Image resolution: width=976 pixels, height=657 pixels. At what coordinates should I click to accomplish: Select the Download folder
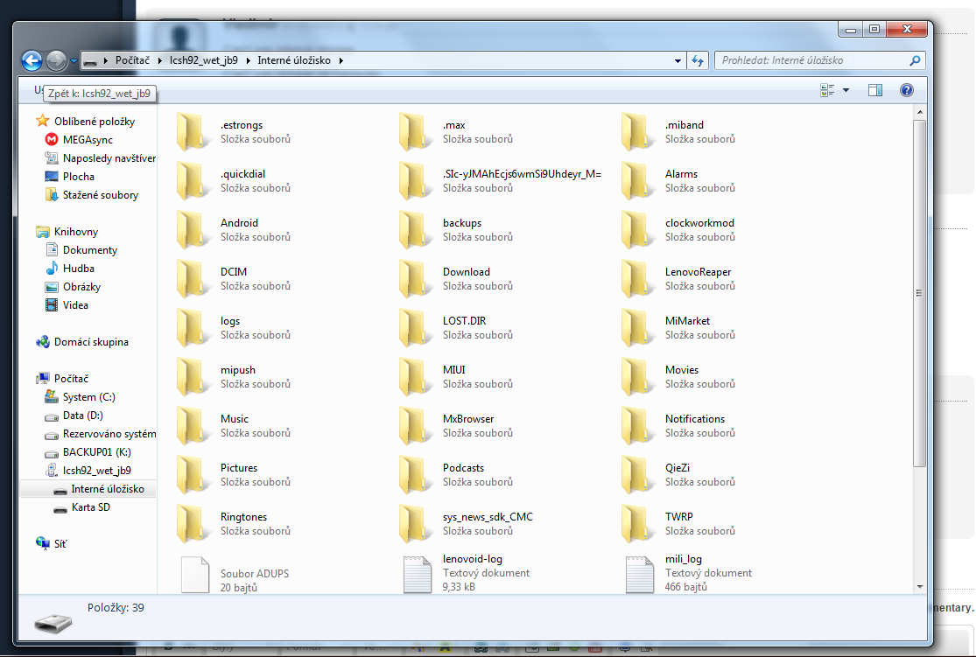[456, 278]
